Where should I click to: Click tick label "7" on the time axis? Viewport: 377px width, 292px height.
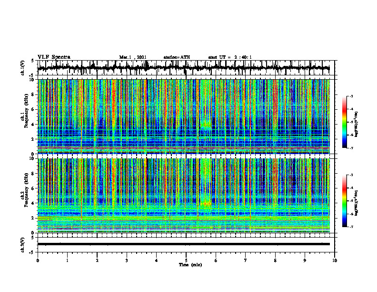tap(246, 261)
